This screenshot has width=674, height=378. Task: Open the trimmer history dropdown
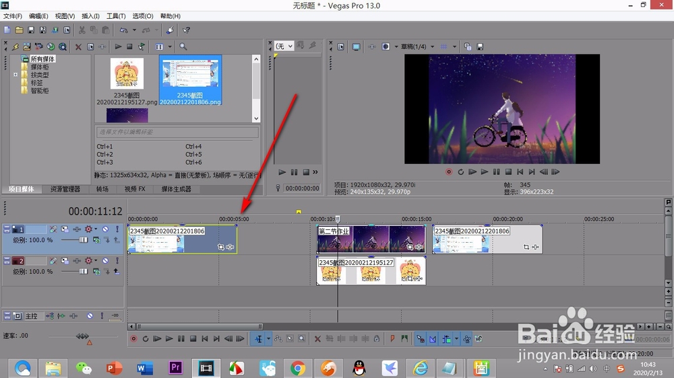[x=284, y=46]
